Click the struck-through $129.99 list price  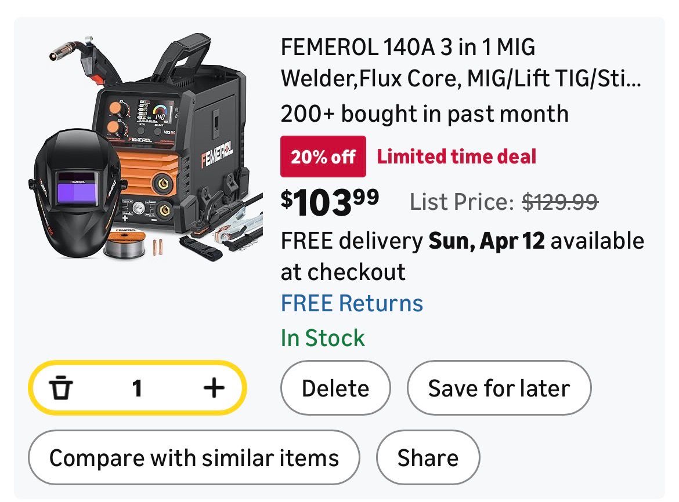tap(560, 202)
